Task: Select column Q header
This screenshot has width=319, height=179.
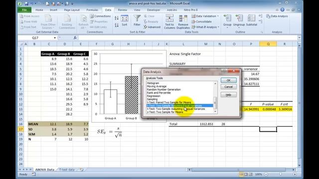Action: pyautogui.click(x=268, y=44)
